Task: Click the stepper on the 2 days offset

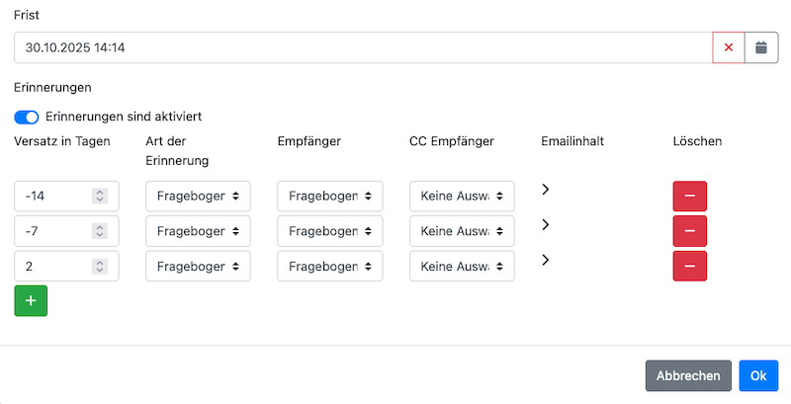Action: (99, 266)
